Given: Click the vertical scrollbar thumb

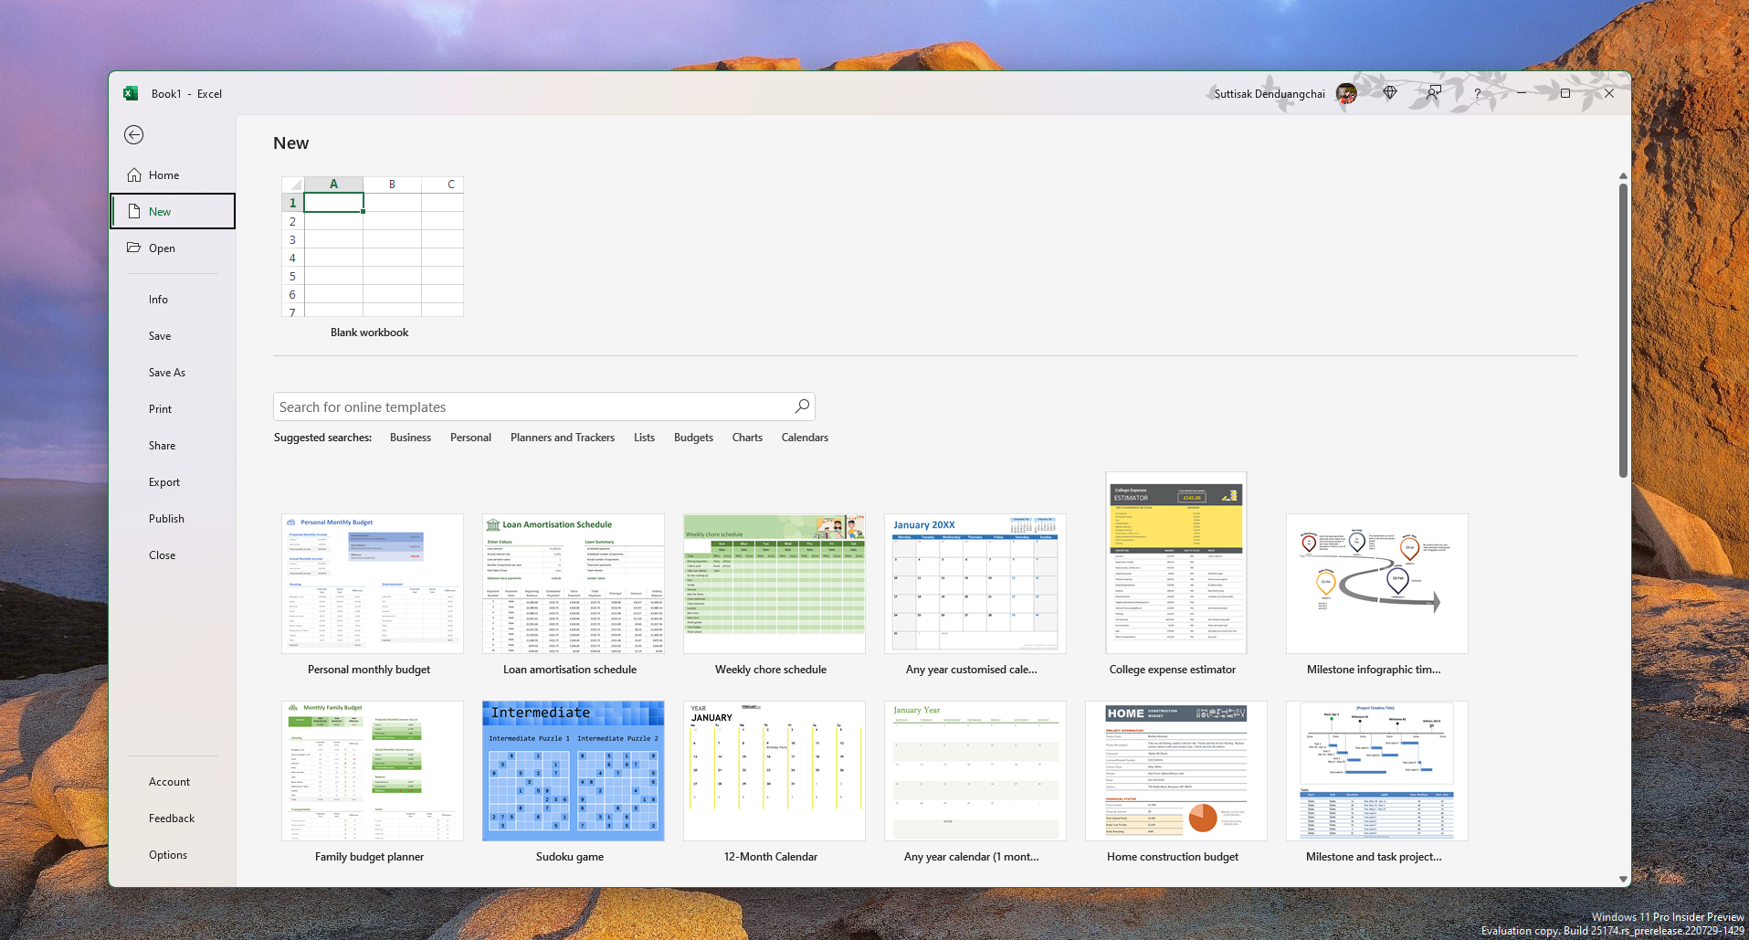Looking at the screenshot, I should pos(1623,331).
